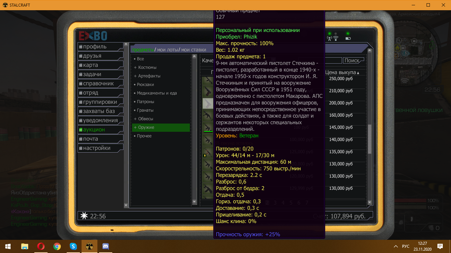Switch to the предметы tab

(x=143, y=50)
